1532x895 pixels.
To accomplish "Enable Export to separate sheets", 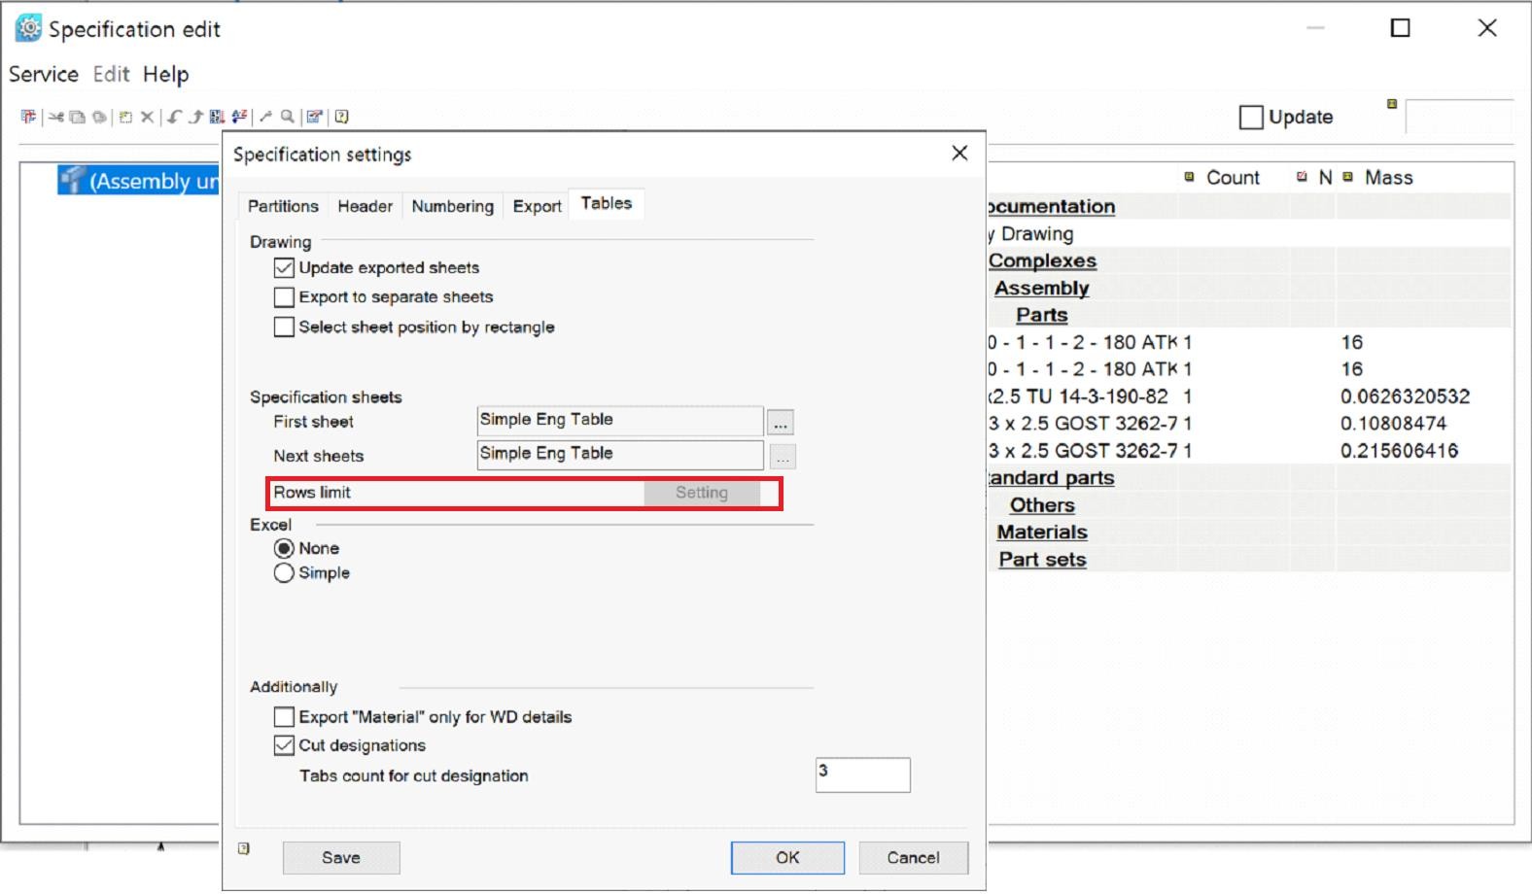I will pos(284,297).
